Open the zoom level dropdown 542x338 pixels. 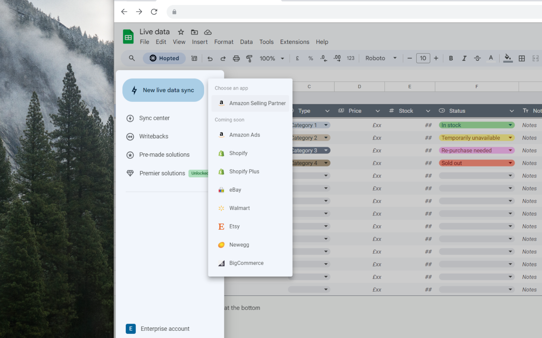click(x=271, y=58)
